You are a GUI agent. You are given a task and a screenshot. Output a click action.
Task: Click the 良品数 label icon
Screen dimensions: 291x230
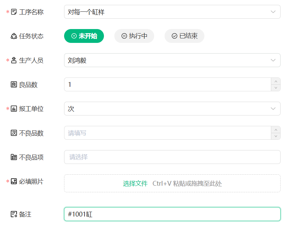14,85
